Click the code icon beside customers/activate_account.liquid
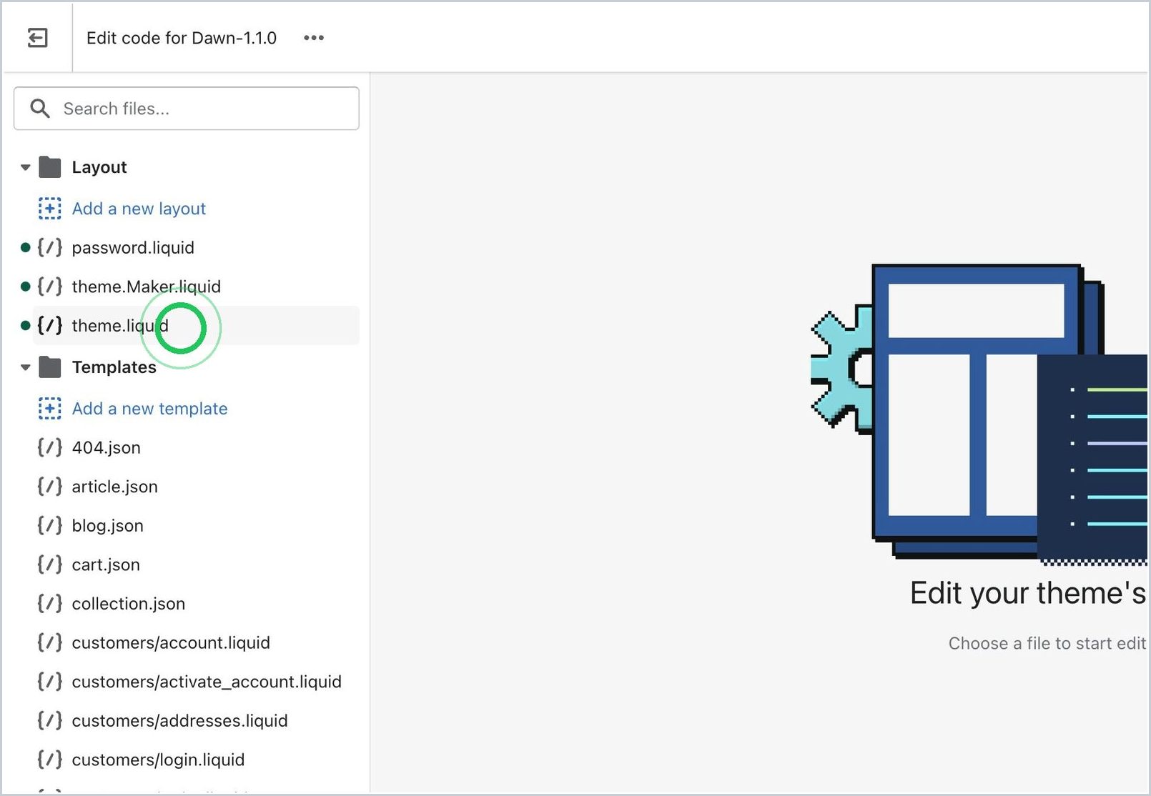1151x796 pixels. click(x=50, y=682)
